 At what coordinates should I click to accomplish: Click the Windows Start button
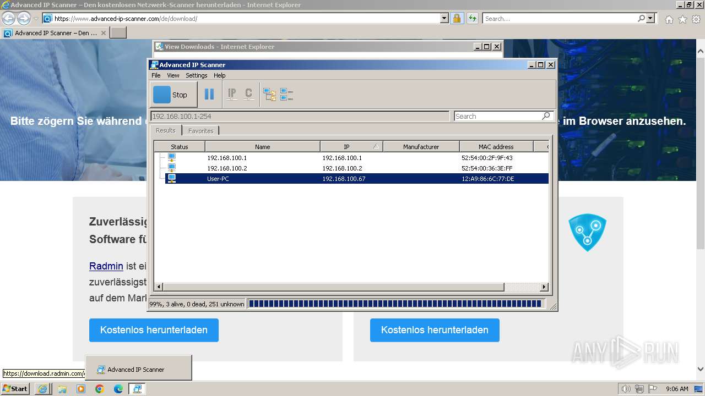tap(15, 388)
